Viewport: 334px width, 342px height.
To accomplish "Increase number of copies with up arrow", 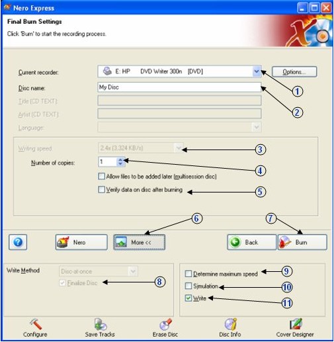I will tap(120, 159).
